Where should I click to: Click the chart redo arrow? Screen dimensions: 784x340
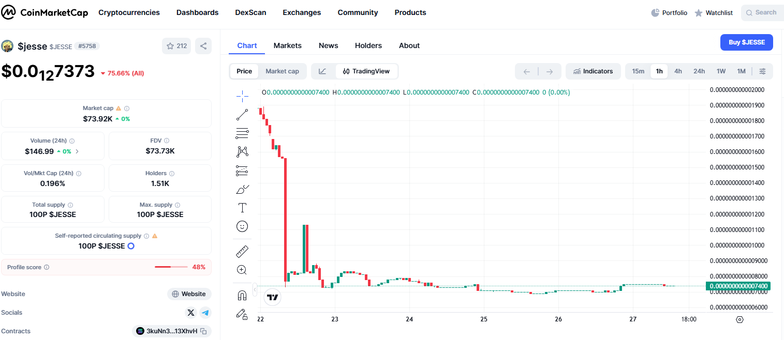(x=550, y=71)
